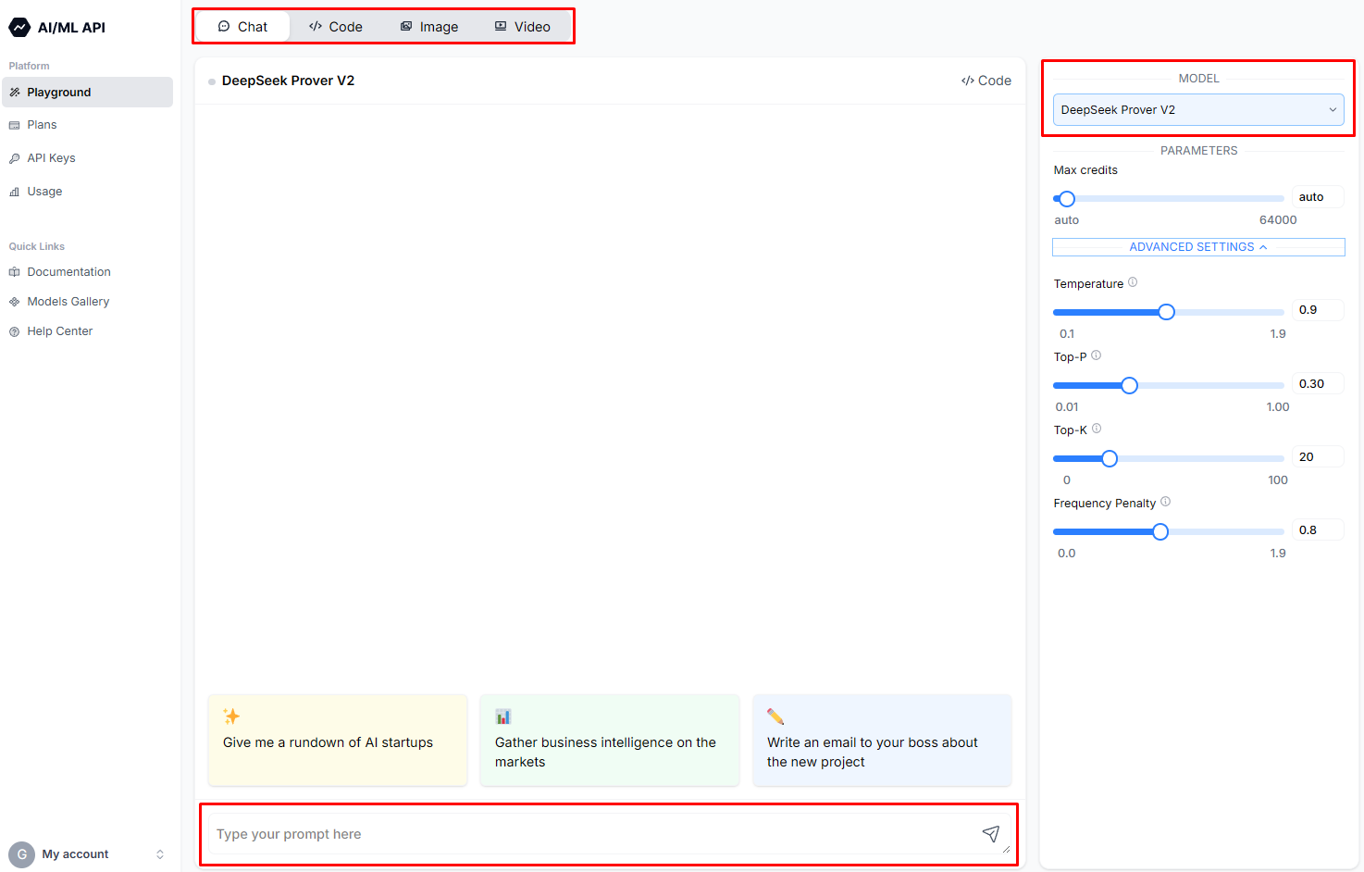Click the Top-K slider handle
Viewport: 1364px width, 872px height.
coord(1110,458)
